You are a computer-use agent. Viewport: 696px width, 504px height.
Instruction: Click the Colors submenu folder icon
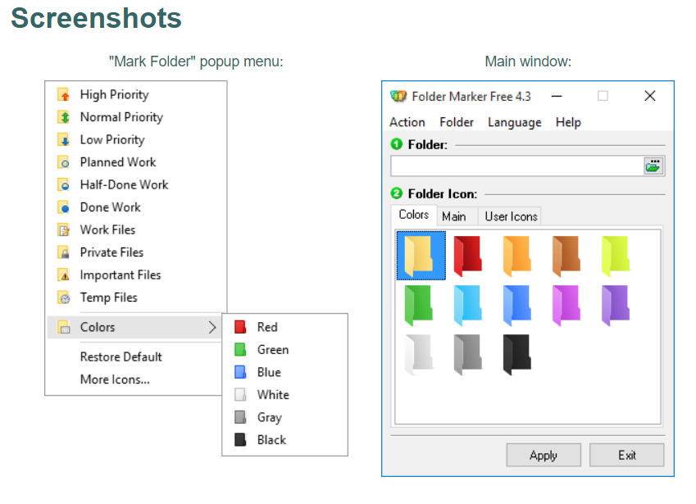(64, 328)
